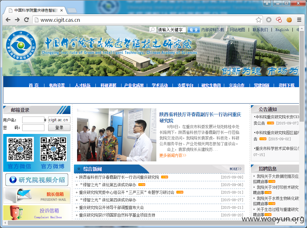Open 支撑平台 navigation item
Image resolution: width=307 pixels, height=228 pixels.
tap(185, 85)
